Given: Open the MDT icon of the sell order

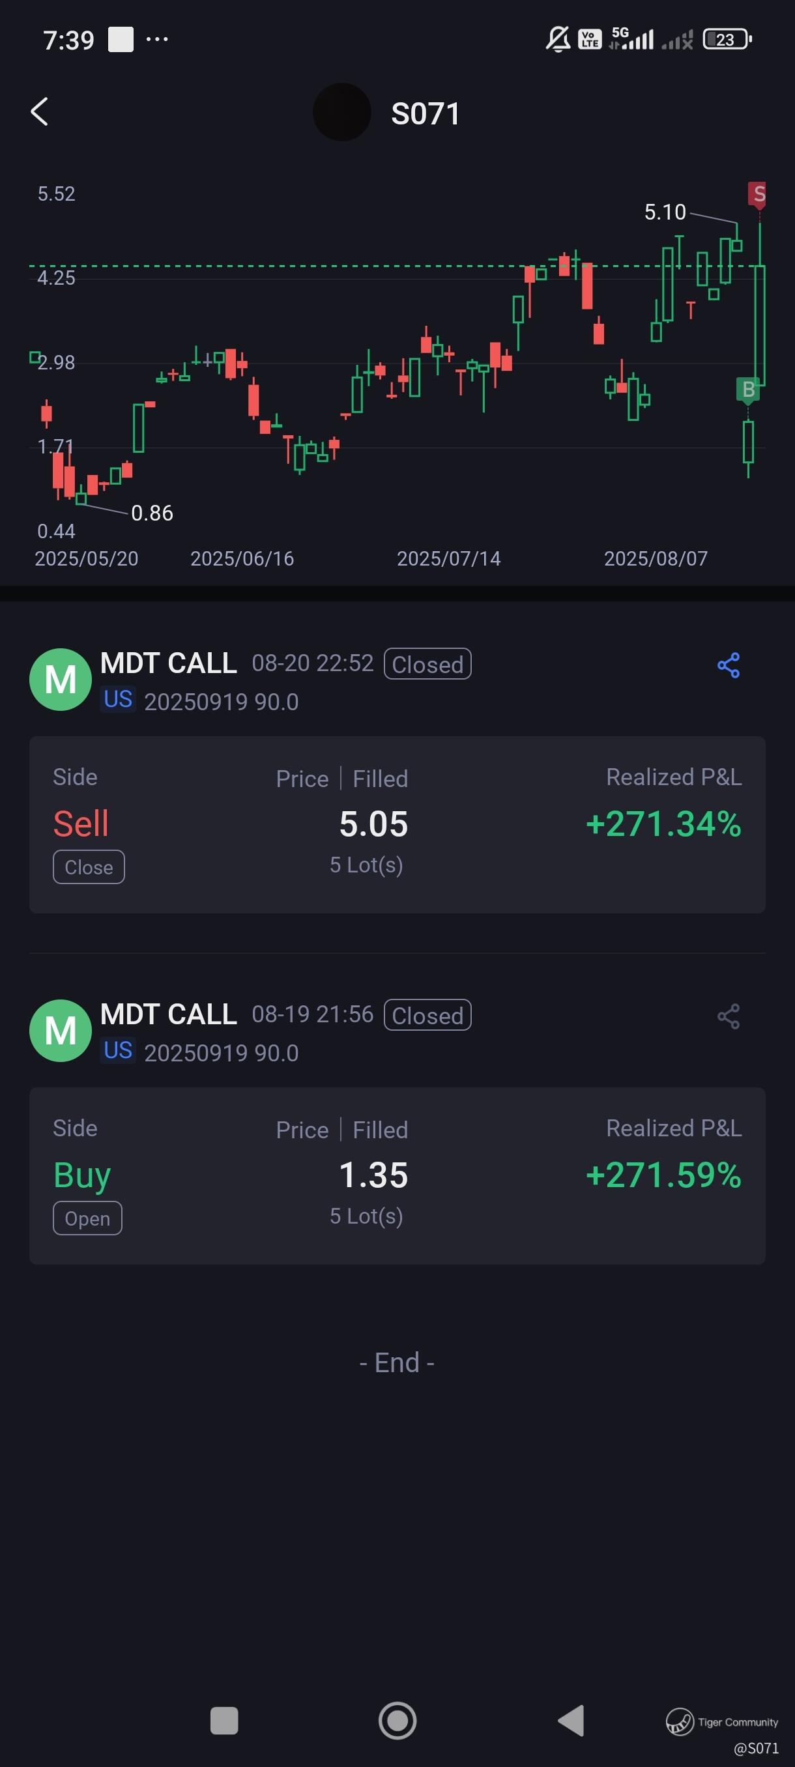Looking at the screenshot, I should [x=61, y=679].
